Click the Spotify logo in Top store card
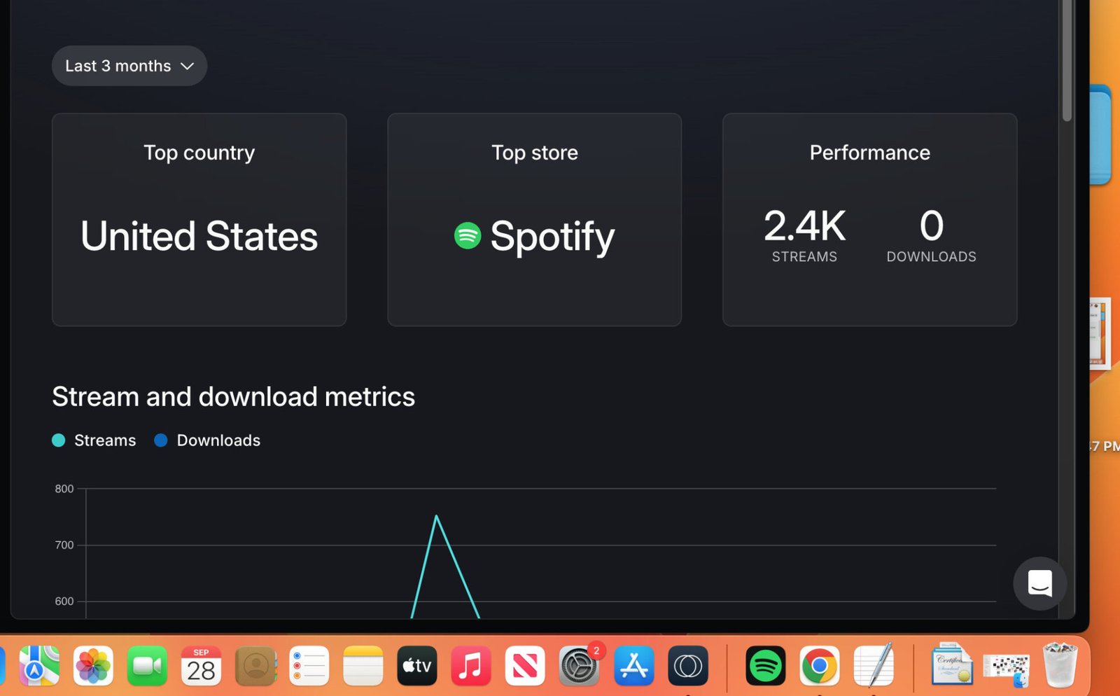Image resolution: width=1120 pixels, height=696 pixels. click(468, 236)
